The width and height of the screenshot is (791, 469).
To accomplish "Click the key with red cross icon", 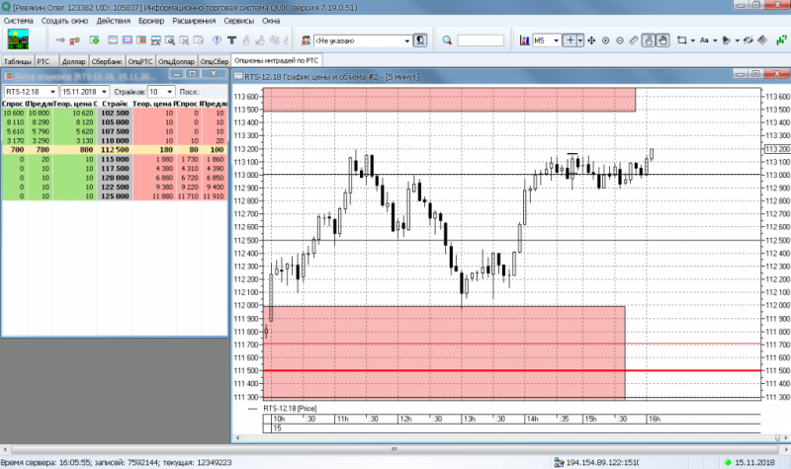I will (x=74, y=40).
